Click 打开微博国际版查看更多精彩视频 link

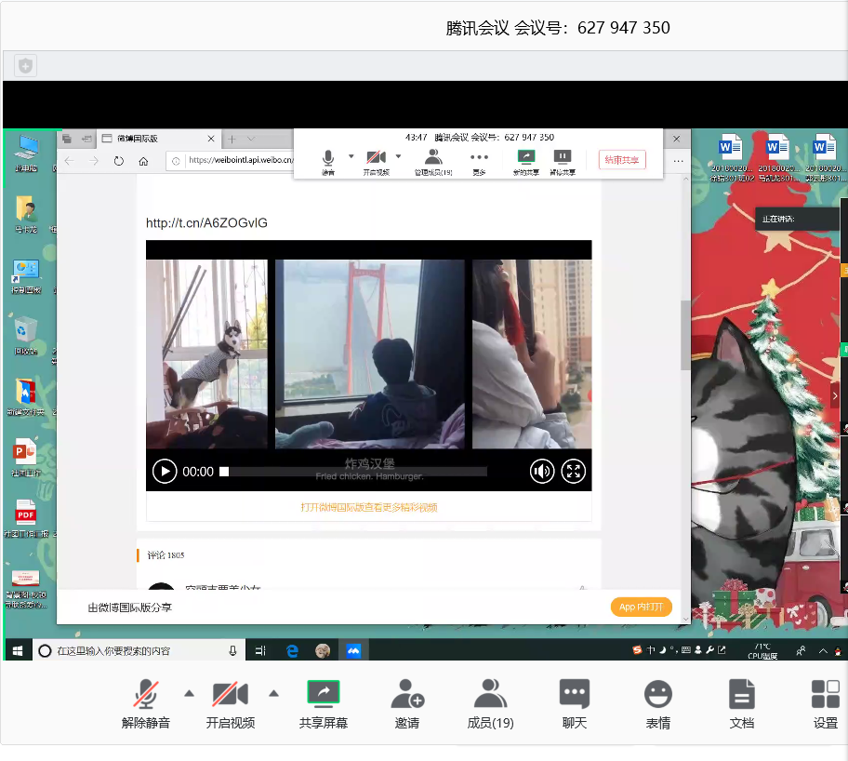coord(369,507)
